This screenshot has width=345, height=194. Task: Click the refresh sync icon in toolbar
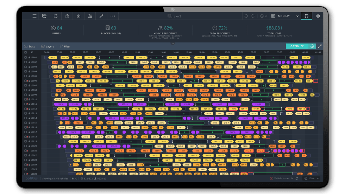(56, 16)
